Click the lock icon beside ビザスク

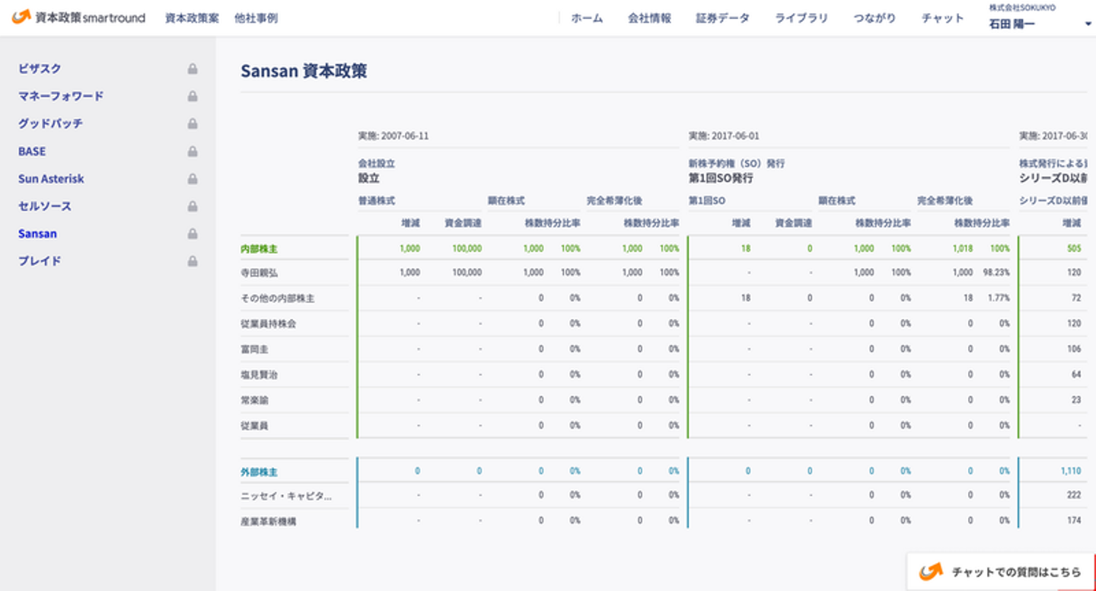[193, 69]
